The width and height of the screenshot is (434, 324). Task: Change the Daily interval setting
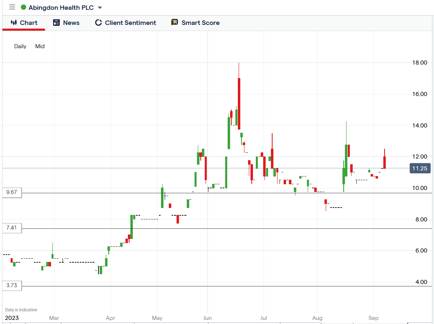click(x=20, y=46)
